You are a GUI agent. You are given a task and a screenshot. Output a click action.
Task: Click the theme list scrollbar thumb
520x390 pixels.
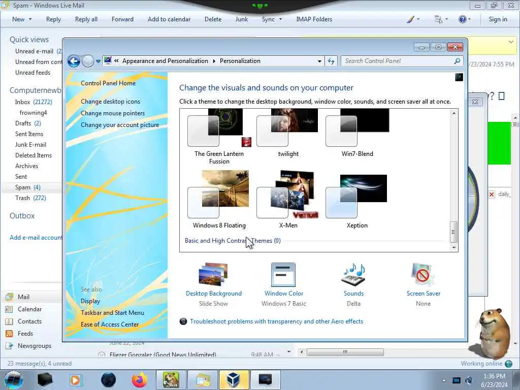tap(453, 232)
